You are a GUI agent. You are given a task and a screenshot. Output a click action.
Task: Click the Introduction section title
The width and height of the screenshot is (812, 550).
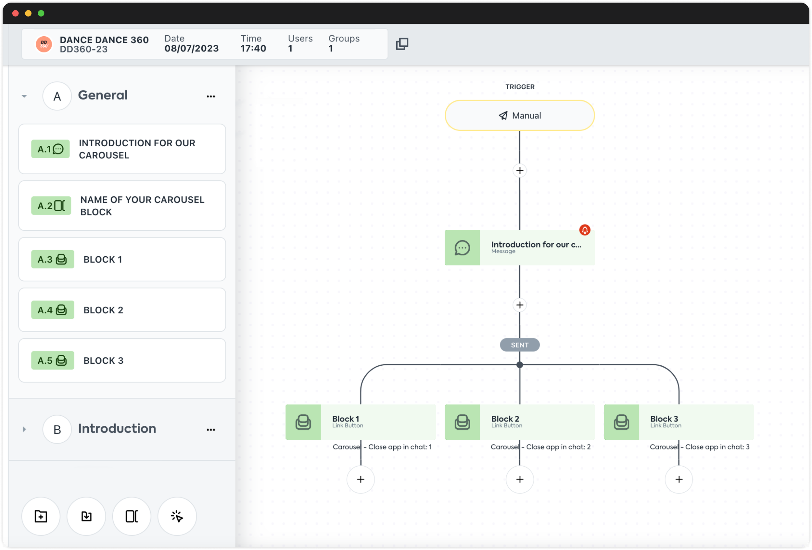(x=117, y=429)
